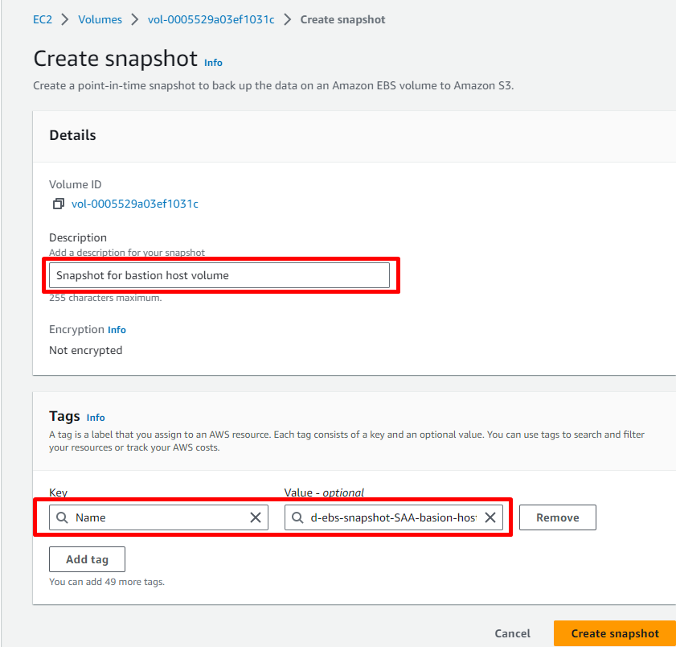Click the Create snapshot breadcrumb text
This screenshot has height=647, width=676.
click(342, 19)
